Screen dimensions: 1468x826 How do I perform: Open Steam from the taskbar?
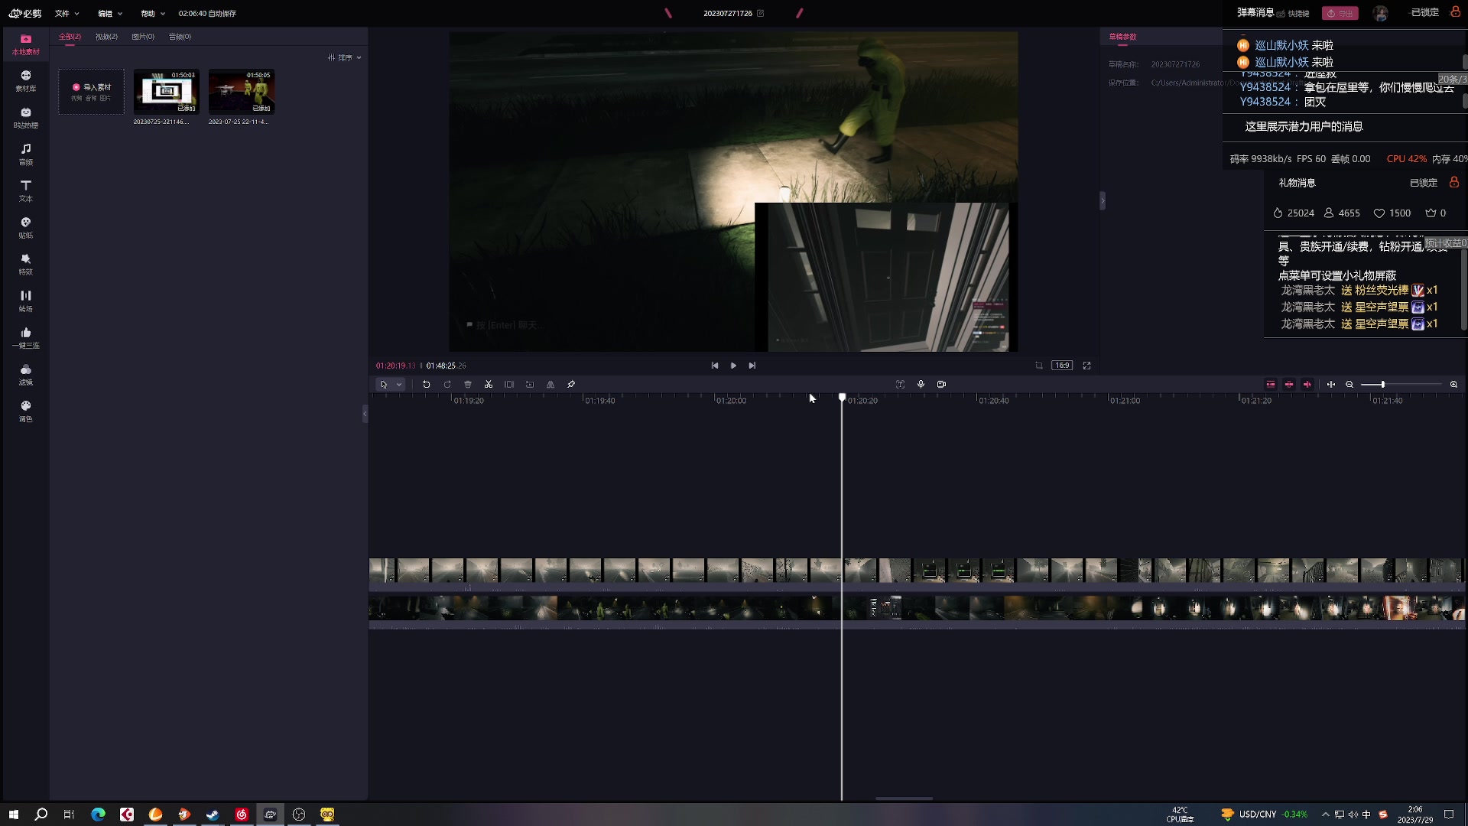[x=213, y=815]
